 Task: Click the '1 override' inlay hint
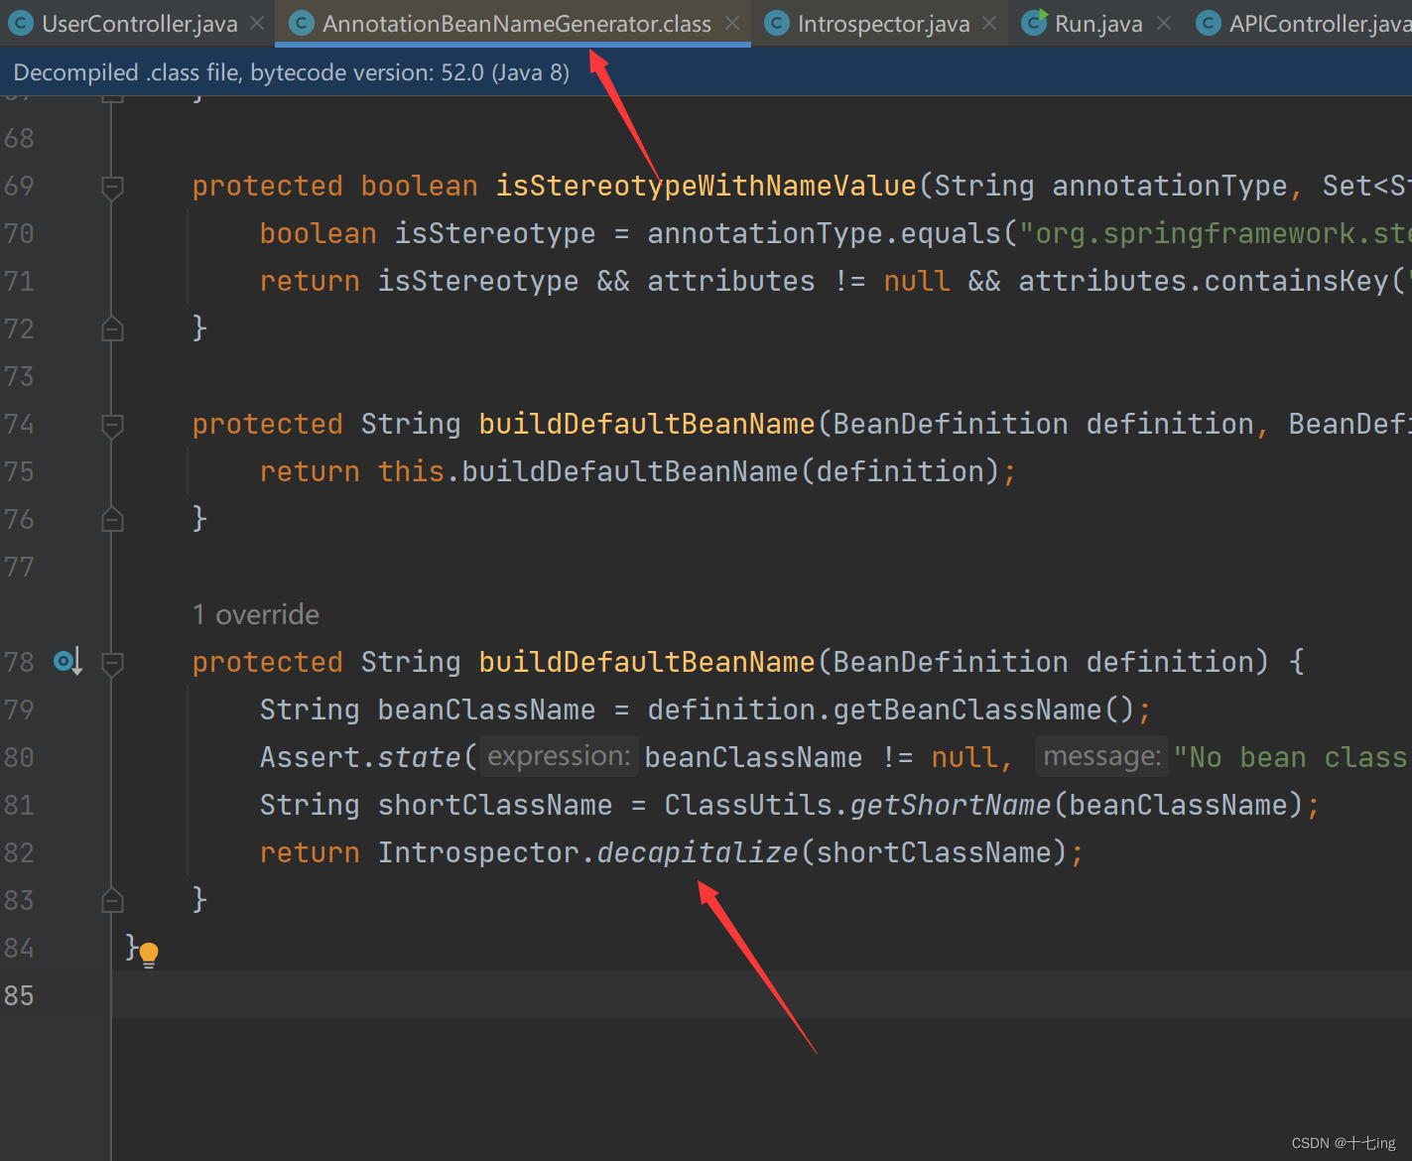(x=256, y=614)
